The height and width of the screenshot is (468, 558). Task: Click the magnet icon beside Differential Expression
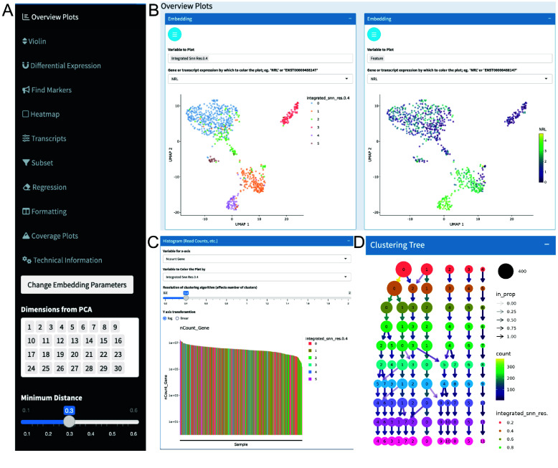coord(26,65)
